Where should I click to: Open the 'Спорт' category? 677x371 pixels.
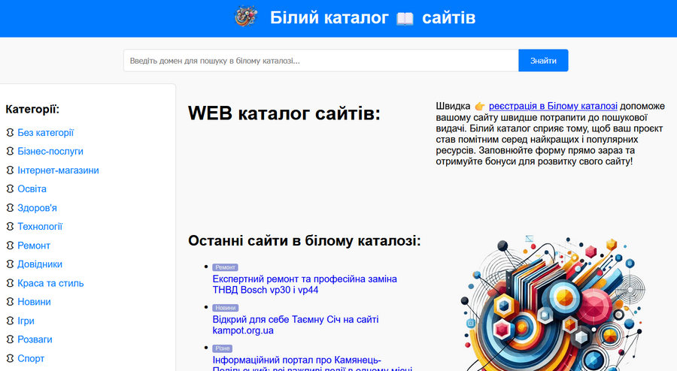(31, 358)
